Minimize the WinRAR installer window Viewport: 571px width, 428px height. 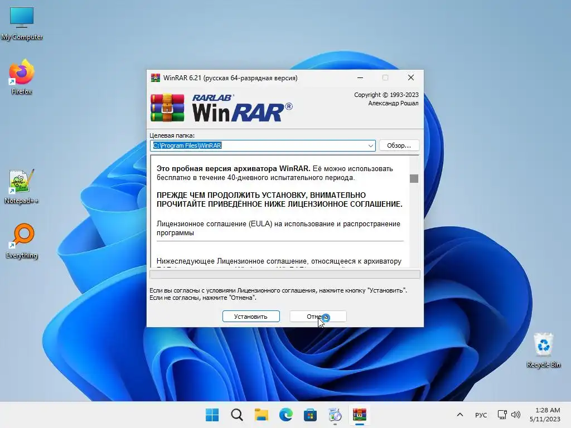coord(360,77)
